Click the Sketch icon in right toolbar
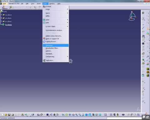 tap(143, 19)
